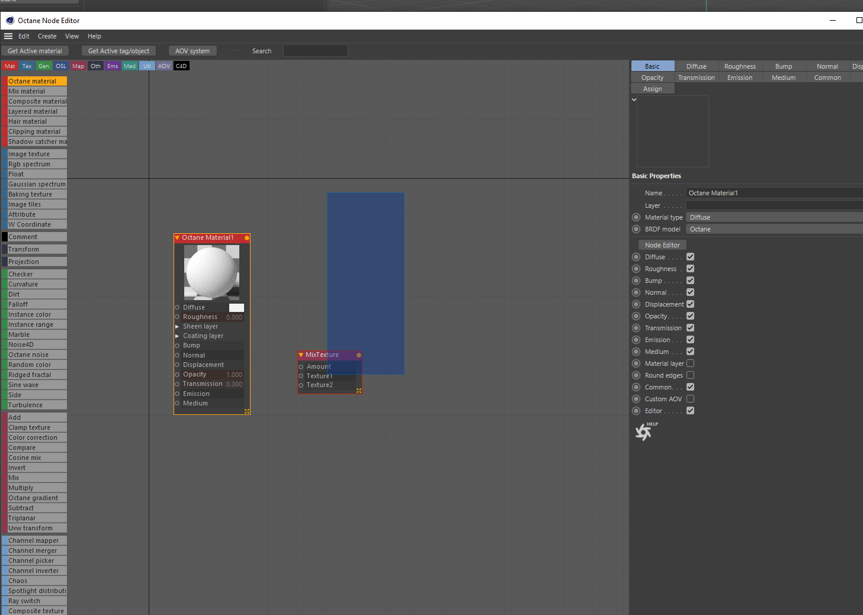Open the Edit menu
Screen dimensions: 863x615
(x=24, y=36)
